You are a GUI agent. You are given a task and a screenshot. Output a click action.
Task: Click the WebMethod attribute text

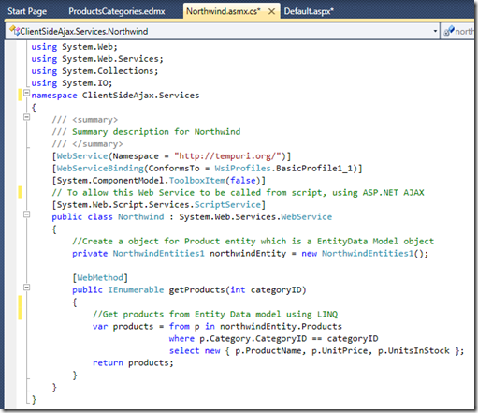(x=100, y=277)
